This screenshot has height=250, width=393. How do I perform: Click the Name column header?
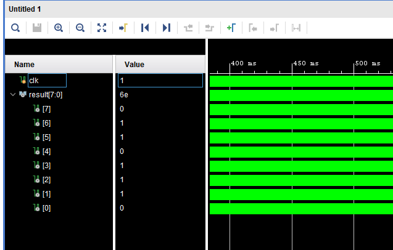coord(59,64)
